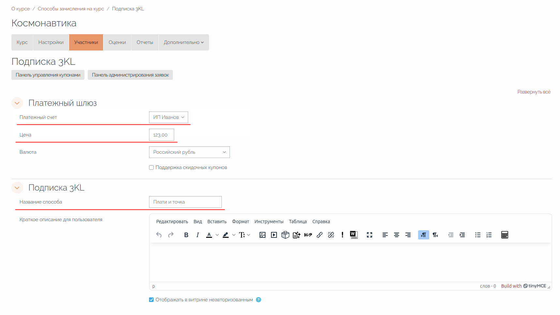Insert an image via editor toolbar
560x315 pixels.
262,235
